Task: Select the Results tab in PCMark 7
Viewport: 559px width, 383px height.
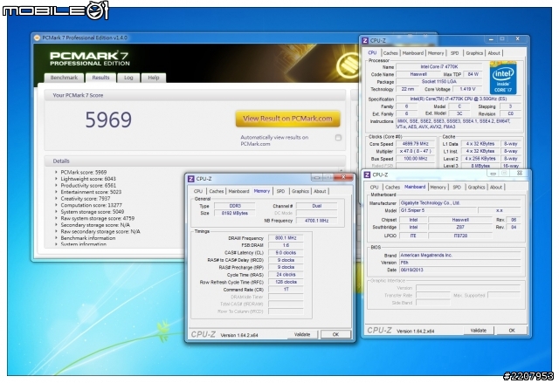Action: (x=100, y=78)
